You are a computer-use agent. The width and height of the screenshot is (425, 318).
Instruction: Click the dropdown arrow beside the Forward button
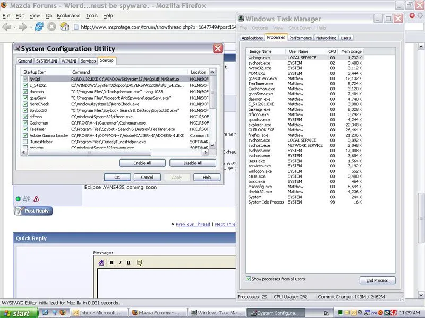[x=31, y=27]
